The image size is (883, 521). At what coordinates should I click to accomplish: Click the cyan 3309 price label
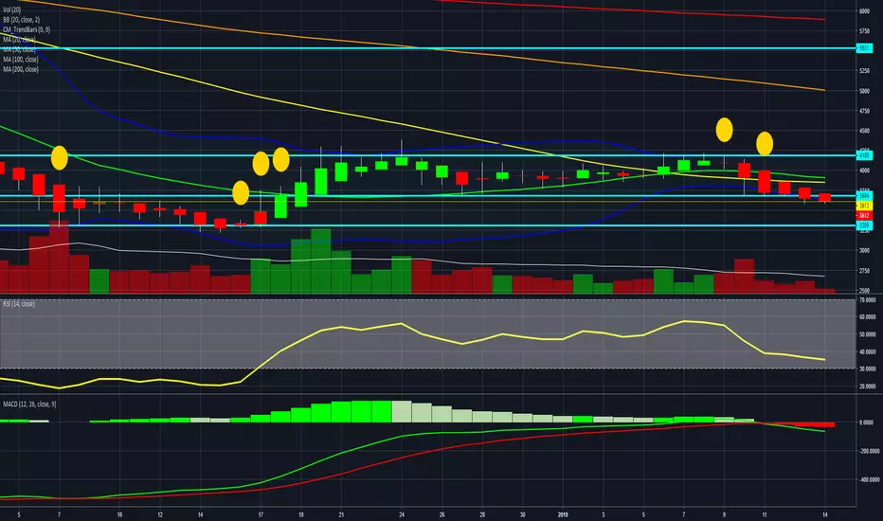[864, 225]
